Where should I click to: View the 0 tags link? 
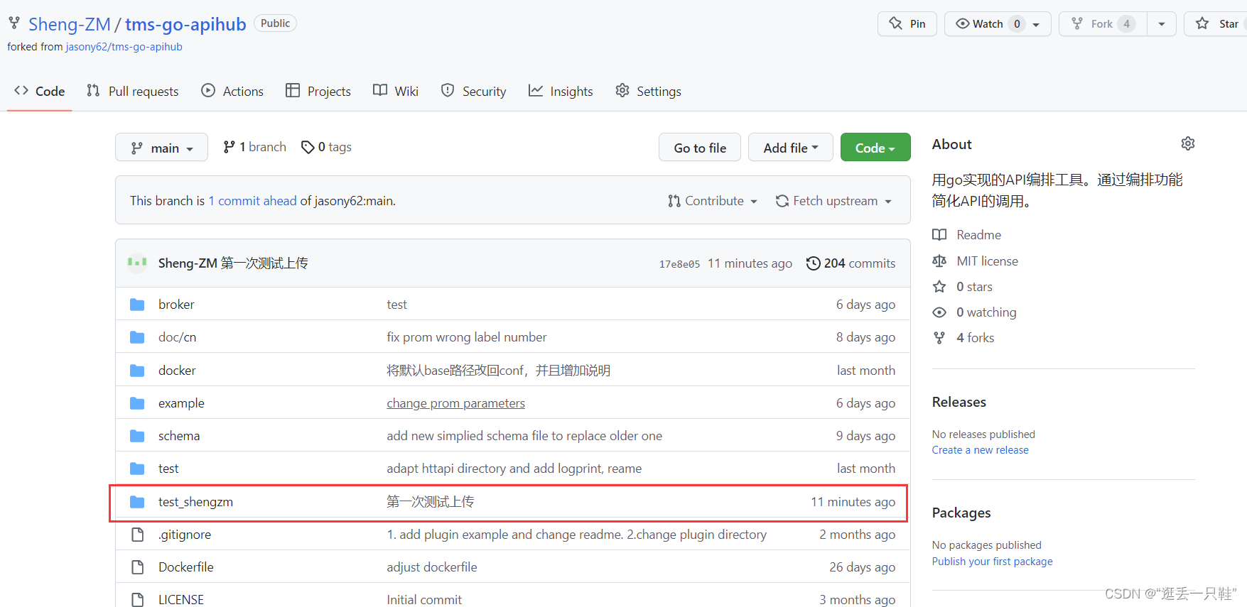click(x=327, y=147)
